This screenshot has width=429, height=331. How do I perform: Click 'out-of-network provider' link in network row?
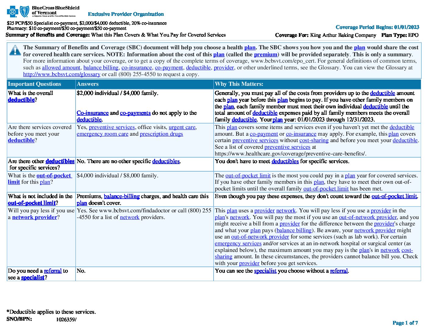click(x=368, y=217)
